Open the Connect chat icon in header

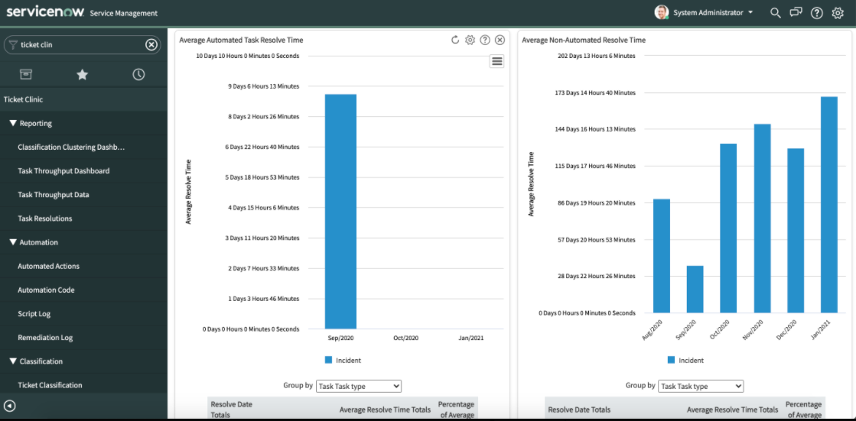pos(796,13)
